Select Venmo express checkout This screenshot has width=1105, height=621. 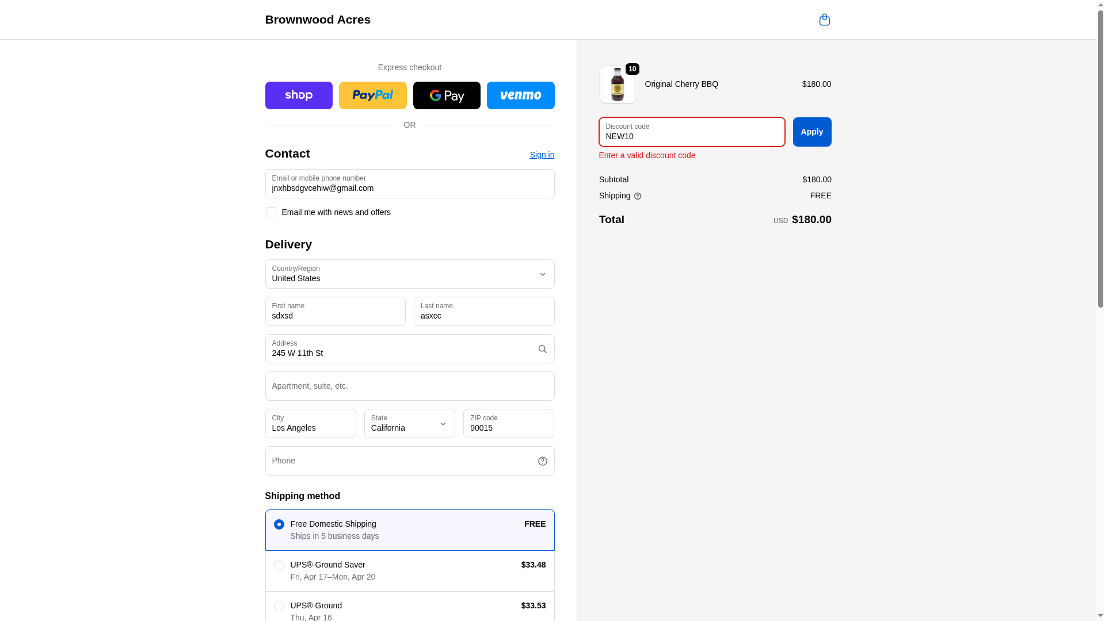[520, 95]
